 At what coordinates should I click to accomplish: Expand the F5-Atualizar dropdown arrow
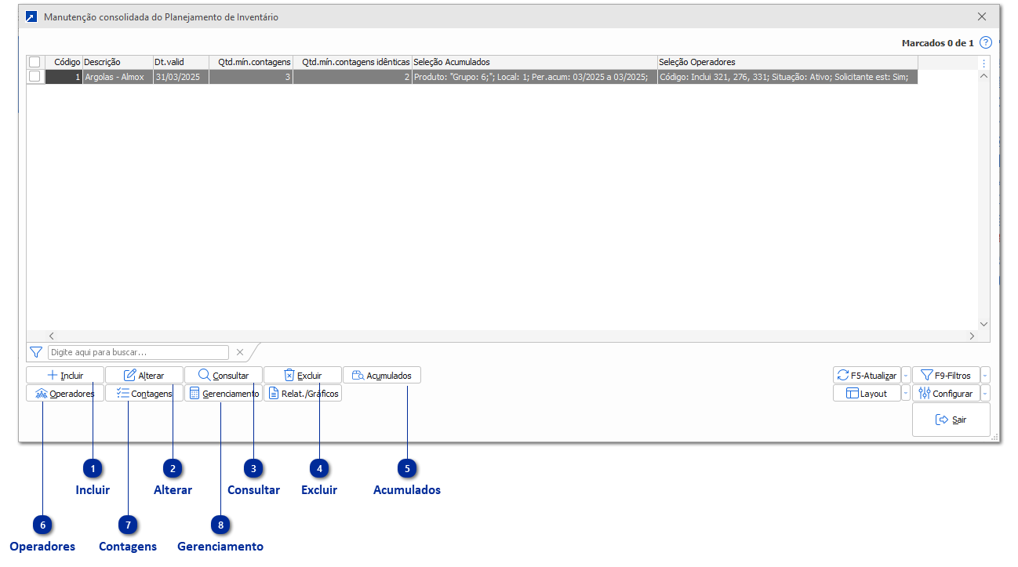[906, 375]
